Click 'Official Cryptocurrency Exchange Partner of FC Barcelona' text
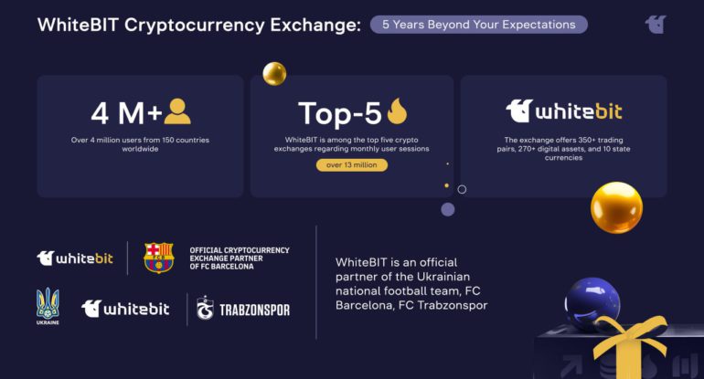This screenshot has width=704, height=379. [x=239, y=258]
